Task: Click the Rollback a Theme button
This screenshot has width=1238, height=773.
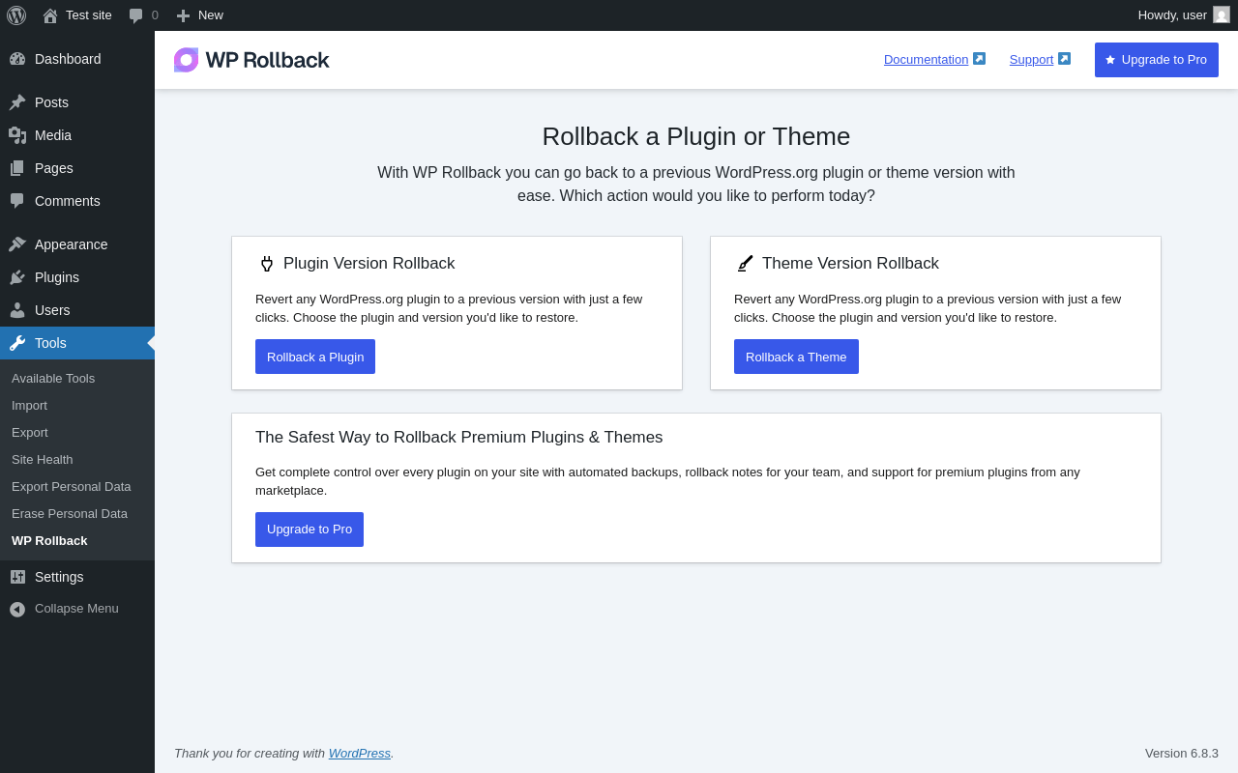Action: [796, 357]
